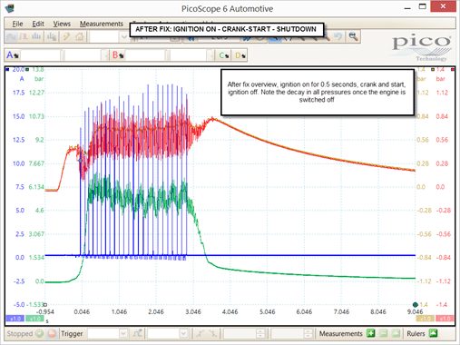Click the trigger threshold stepper arrows
Viewport: 460px width, 345px height.
tap(259, 333)
